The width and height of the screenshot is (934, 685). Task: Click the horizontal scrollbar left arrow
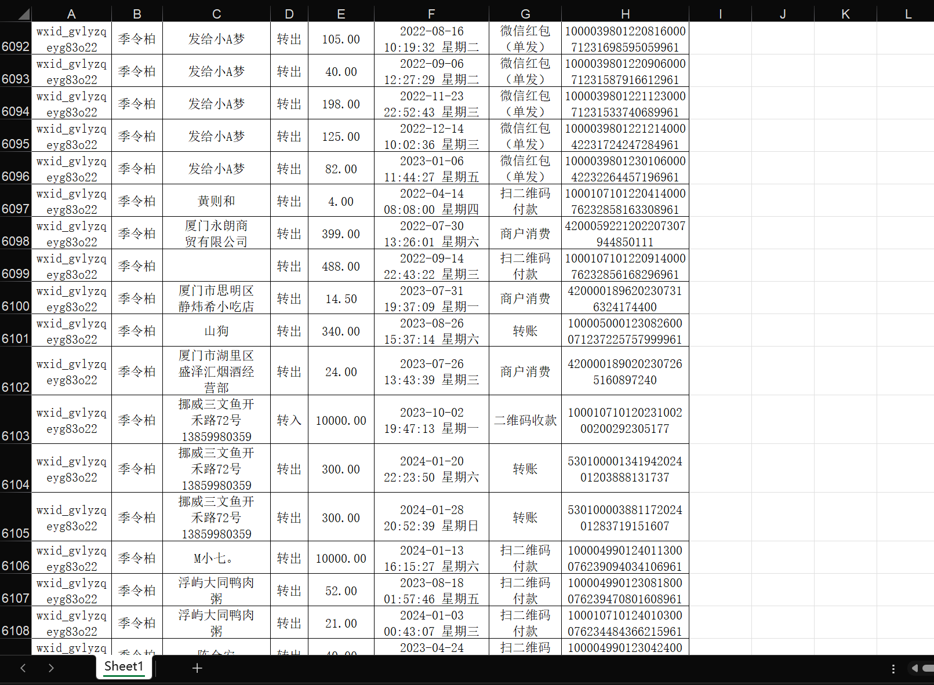click(915, 668)
